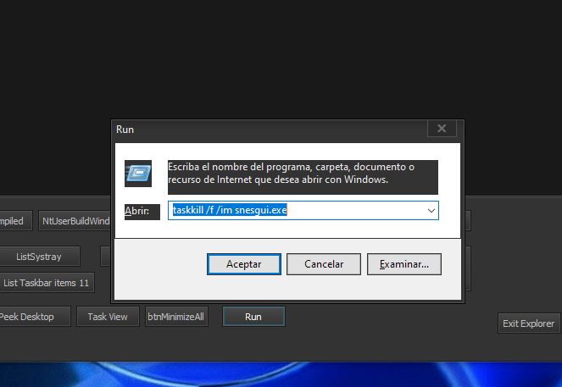The image size is (562, 387).
Task: Click the NtUserBuildWind button
Action: (x=75, y=221)
